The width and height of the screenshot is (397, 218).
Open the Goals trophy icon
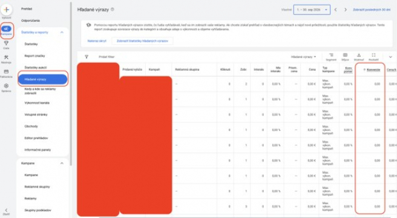[x=6, y=43]
